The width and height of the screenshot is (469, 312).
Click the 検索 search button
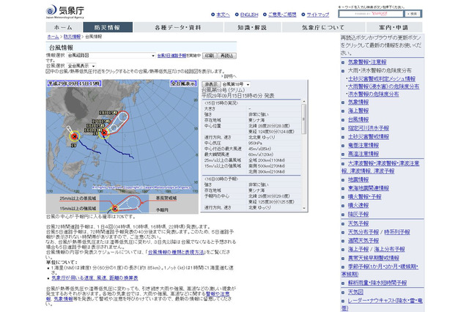pos(413,14)
